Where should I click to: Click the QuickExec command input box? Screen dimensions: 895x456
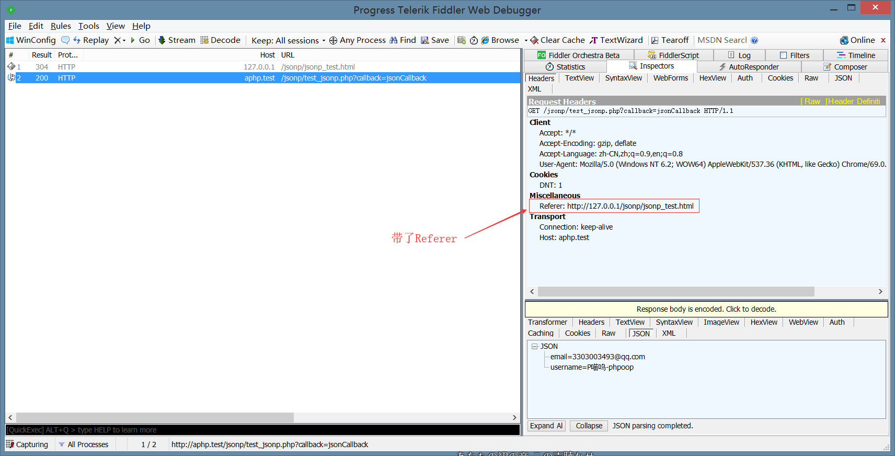[262, 430]
